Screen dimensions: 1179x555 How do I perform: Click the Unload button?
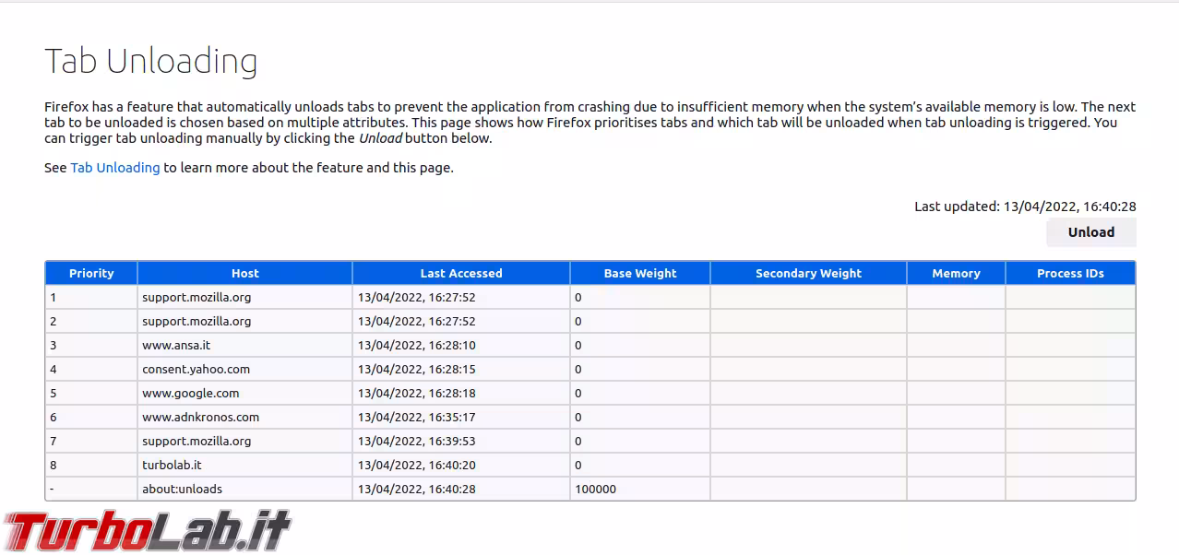coord(1090,232)
